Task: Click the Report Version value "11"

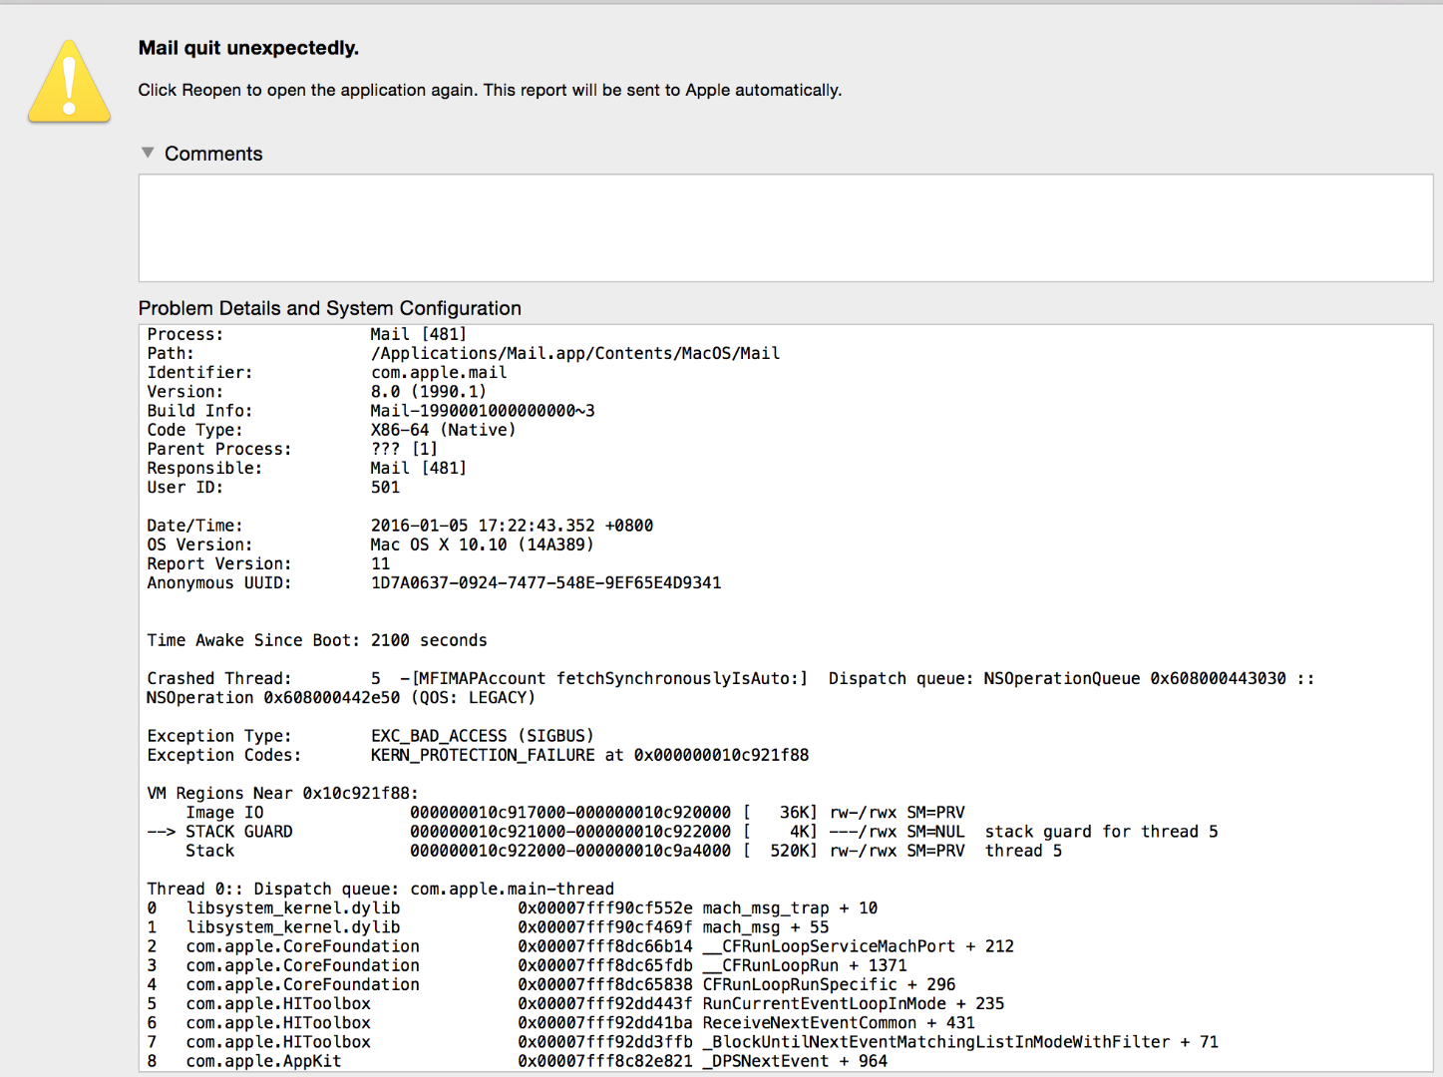Action: click(381, 563)
